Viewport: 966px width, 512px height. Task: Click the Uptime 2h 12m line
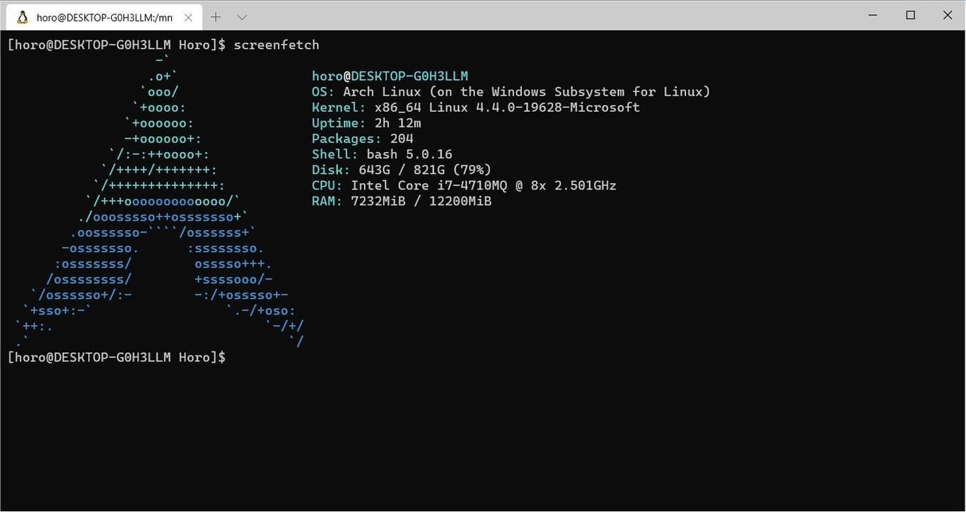tap(366, 123)
